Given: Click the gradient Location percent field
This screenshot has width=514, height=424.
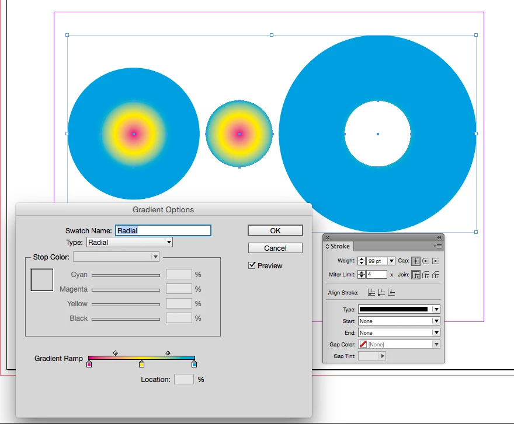Looking at the screenshot, I should (183, 379).
